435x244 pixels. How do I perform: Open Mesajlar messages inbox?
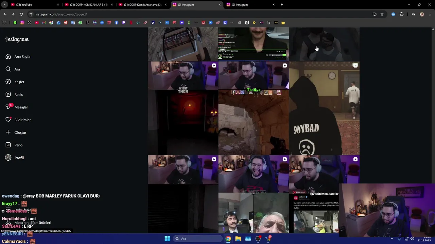click(x=17, y=107)
